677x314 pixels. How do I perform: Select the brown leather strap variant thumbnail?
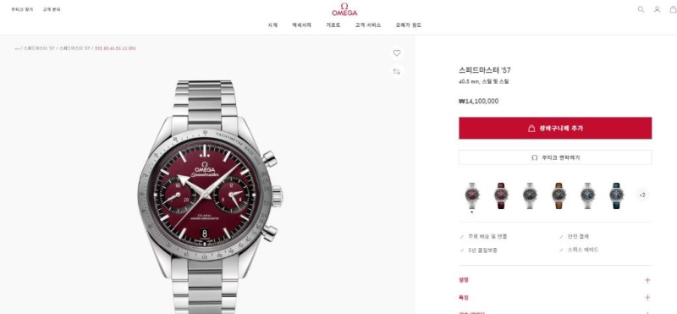(559, 196)
